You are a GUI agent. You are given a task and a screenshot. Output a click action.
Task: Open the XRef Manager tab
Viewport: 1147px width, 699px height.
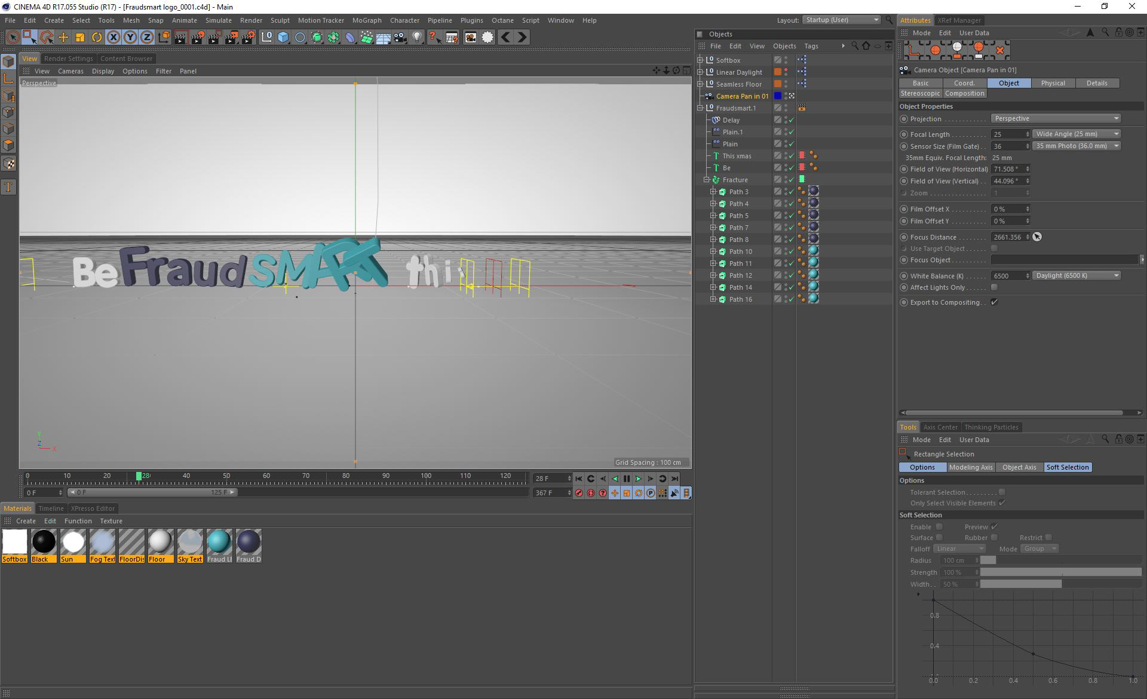(x=959, y=20)
